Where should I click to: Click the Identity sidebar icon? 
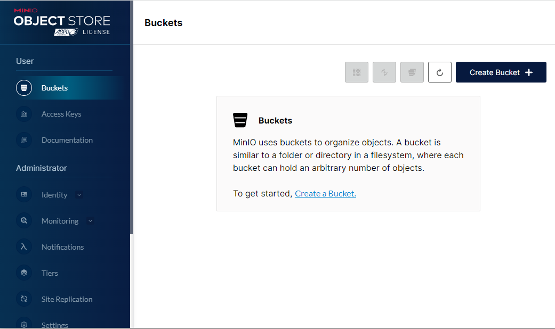(x=24, y=195)
